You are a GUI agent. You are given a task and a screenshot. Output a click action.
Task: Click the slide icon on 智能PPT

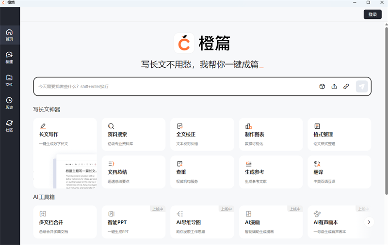(x=112, y=214)
